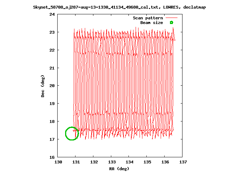Select the 'Scan pattern' legend label
Image resolution: width=229 pixels, height=172 pixels.
[x=148, y=18]
